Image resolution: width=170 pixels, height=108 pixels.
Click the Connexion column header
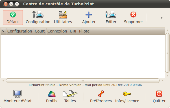(x=58, y=31)
